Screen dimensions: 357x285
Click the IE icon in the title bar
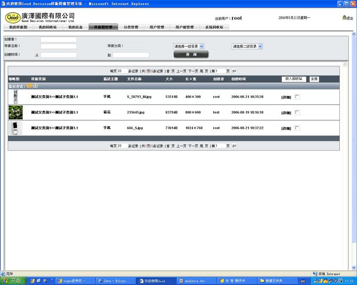click(x=3, y=4)
